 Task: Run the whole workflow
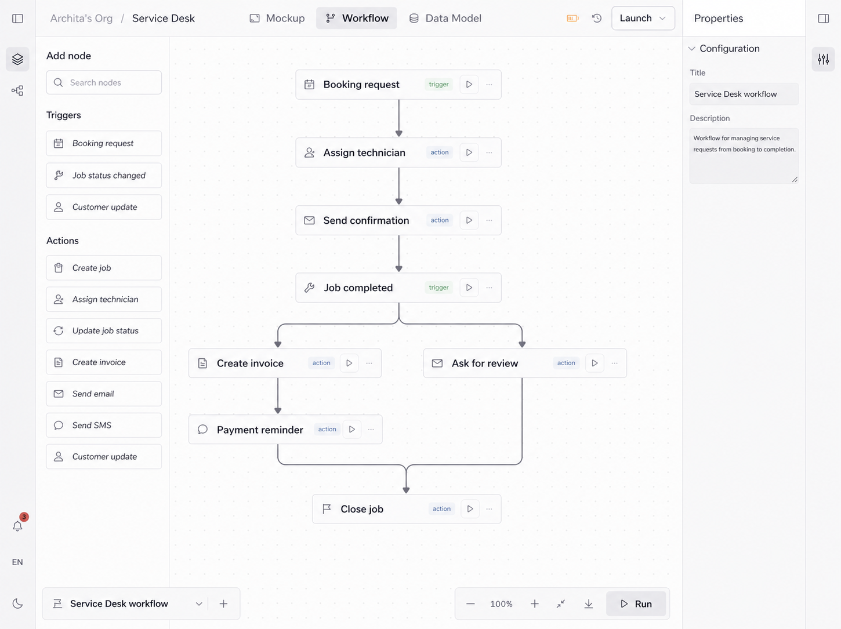click(x=636, y=603)
